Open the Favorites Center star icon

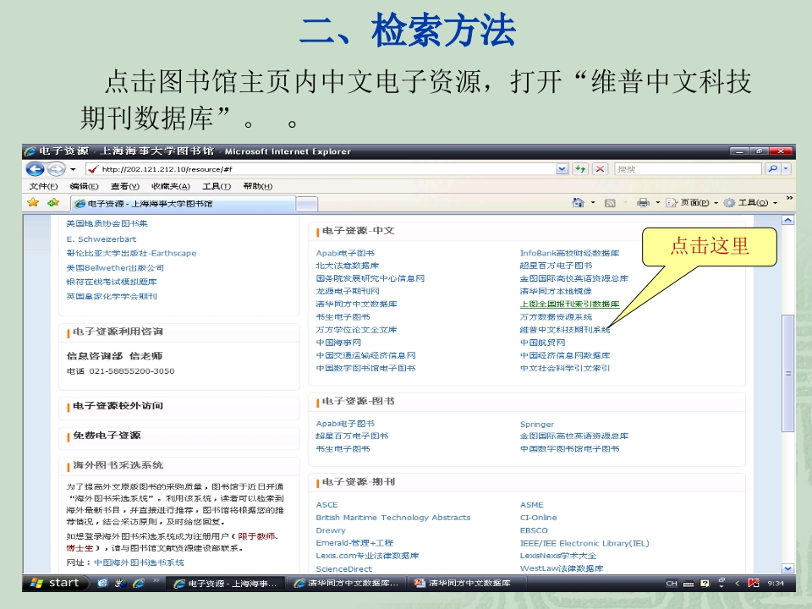tap(33, 202)
